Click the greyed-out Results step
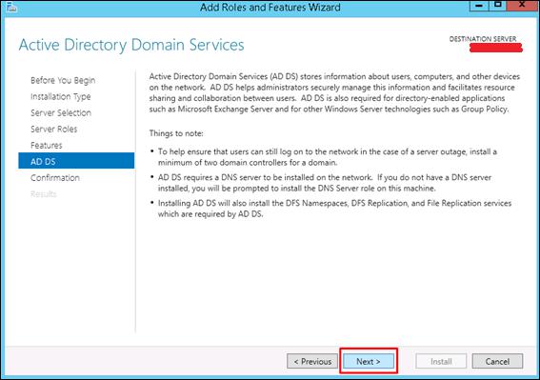Viewport: 540px width, 380px height. click(44, 193)
